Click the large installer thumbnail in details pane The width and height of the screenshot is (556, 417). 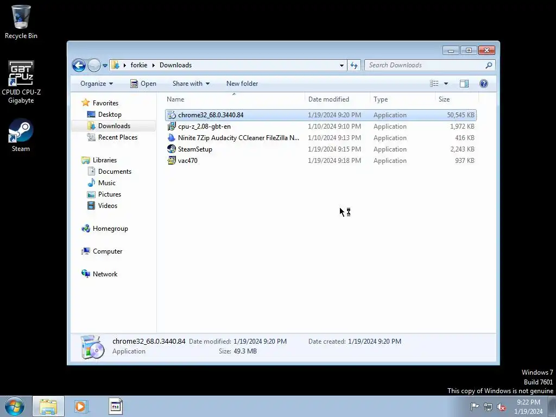[92, 347]
